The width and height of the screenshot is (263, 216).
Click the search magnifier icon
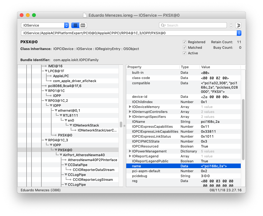click(163, 25)
